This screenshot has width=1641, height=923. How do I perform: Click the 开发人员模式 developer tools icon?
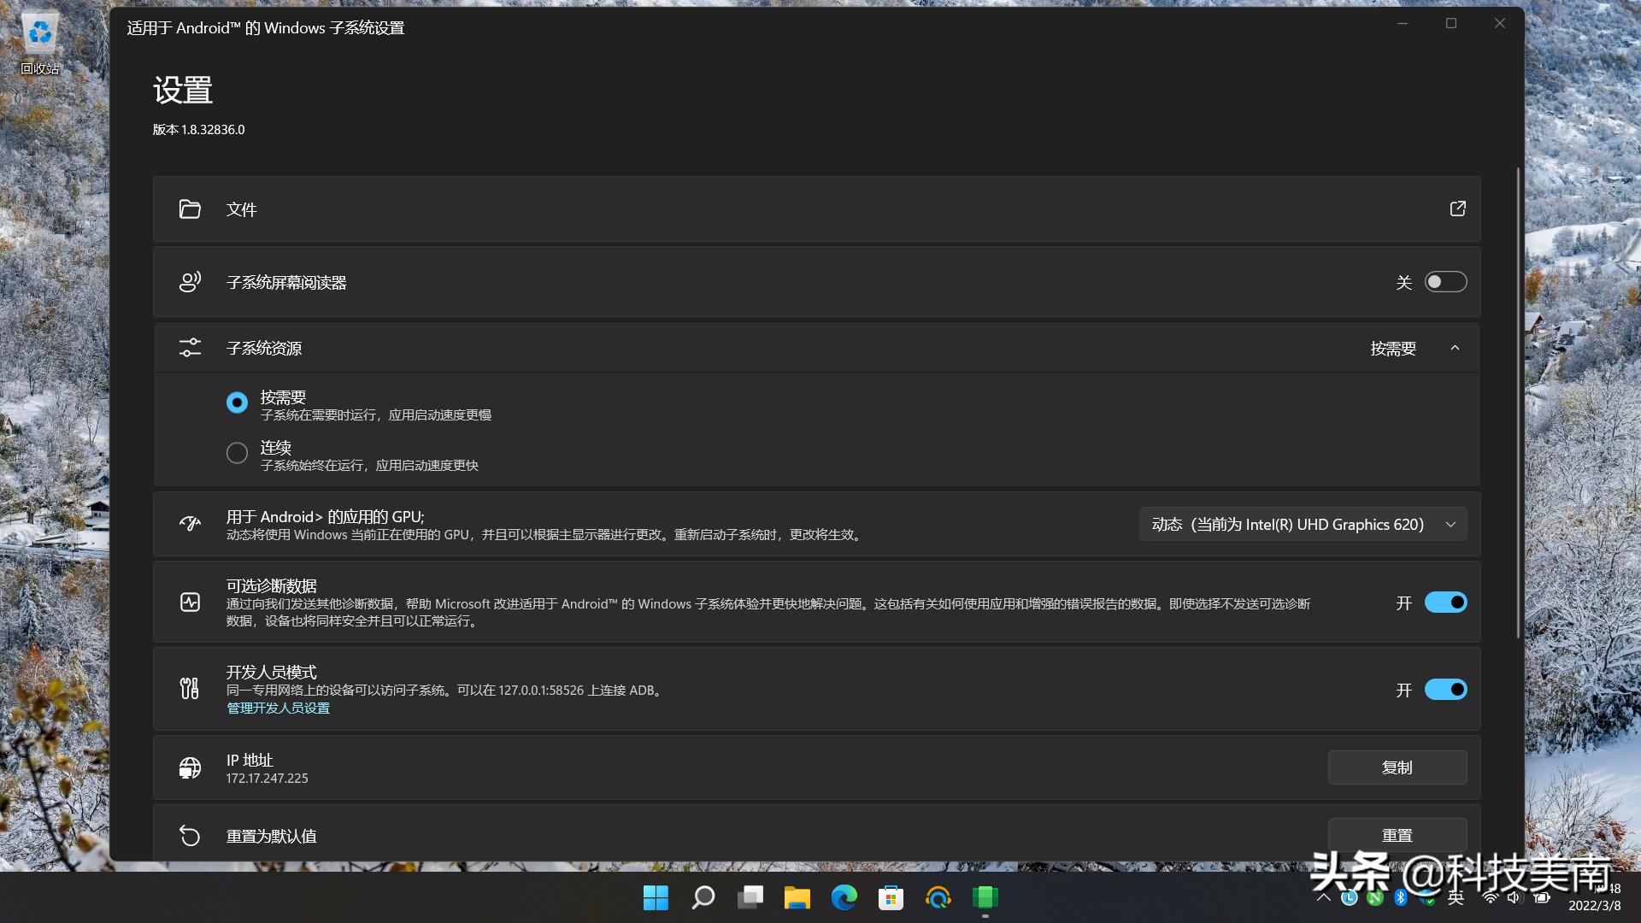click(190, 688)
